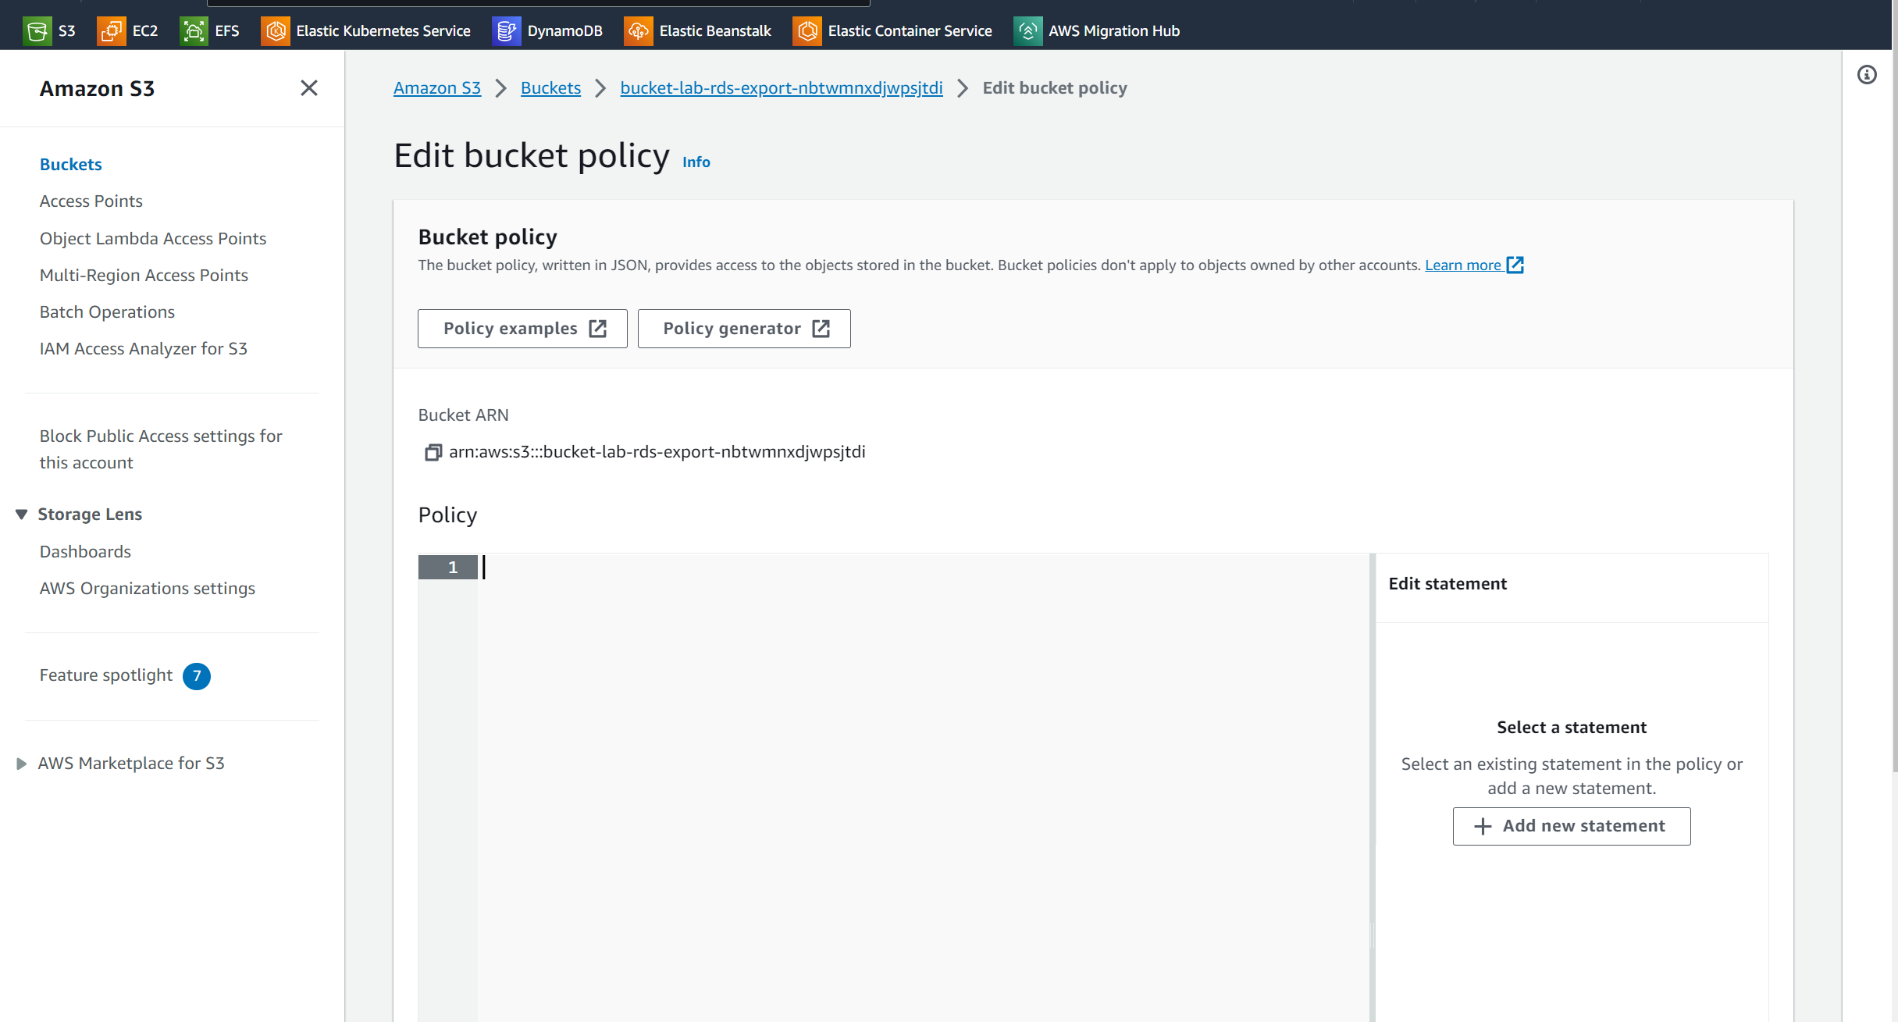Open the feature spotlight badge showing 7
This screenshot has width=1898, height=1022.
pos(197,676)
